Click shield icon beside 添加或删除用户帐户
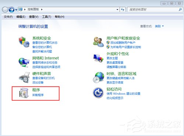The height and width of the screenshot is (136, 184). (x=108, y=43)
